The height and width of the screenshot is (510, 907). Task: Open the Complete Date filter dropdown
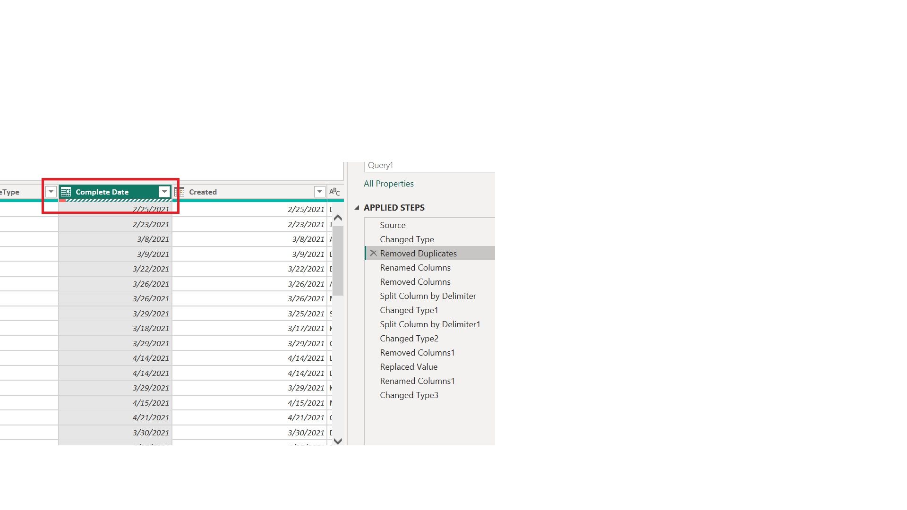pyautogui.click(x=164, y=192)
